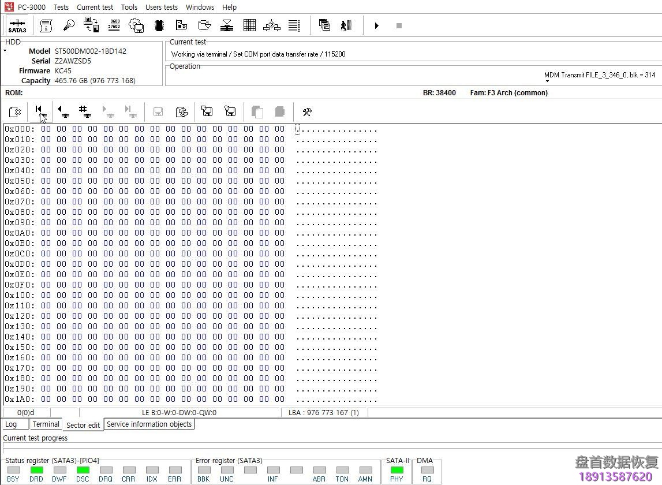Click the DSC status register light
The image size is (662, 485).
click(x=83, y=471)
